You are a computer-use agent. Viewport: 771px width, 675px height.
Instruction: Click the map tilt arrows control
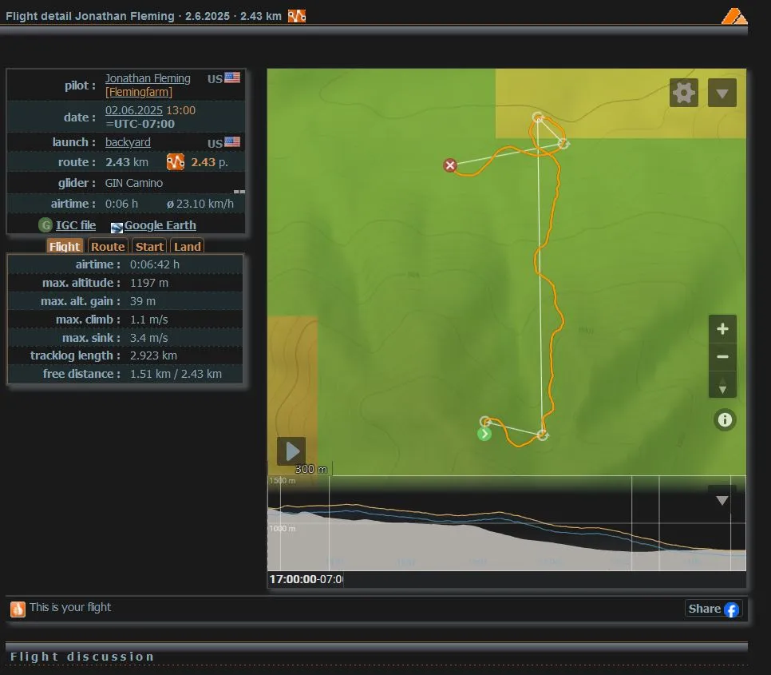tap(722, 385)
